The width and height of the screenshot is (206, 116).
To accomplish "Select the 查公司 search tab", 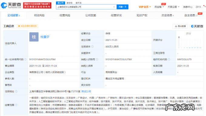I will pos(60,3).
